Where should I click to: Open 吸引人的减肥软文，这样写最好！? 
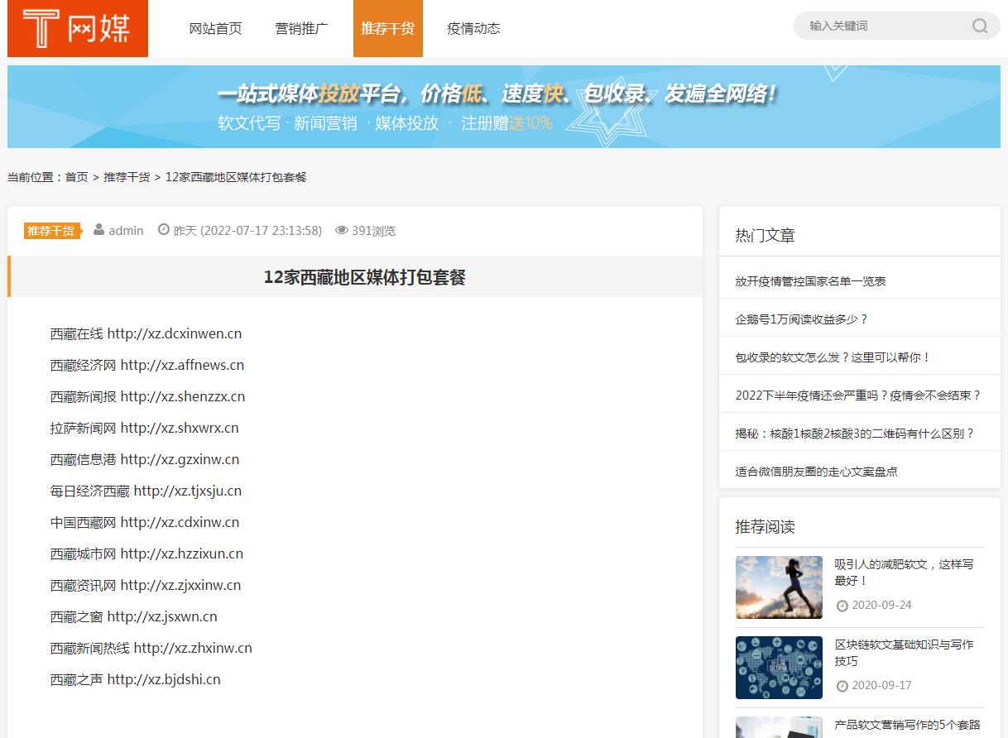905,573
